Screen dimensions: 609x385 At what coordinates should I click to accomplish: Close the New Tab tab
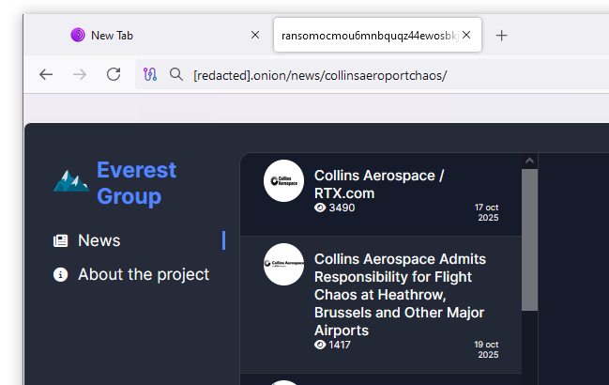(255, 35)
